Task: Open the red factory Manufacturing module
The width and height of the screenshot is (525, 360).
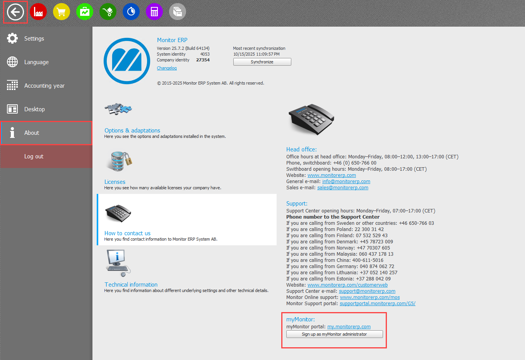Action: [x=38, y=12]
